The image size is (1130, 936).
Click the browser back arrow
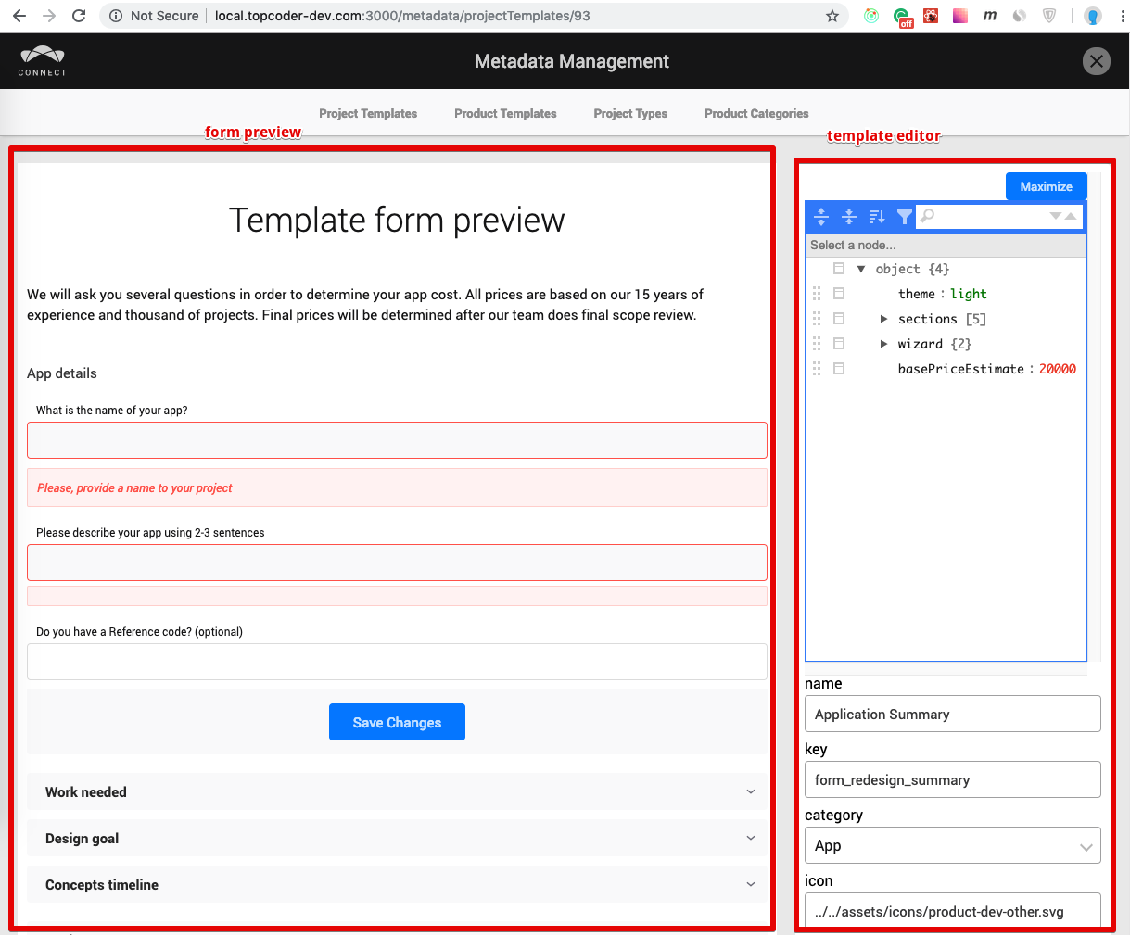pos(19,16)
